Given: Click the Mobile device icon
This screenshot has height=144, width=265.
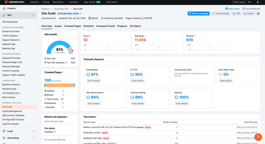Looking at the screenshot, I should [90, 18].
